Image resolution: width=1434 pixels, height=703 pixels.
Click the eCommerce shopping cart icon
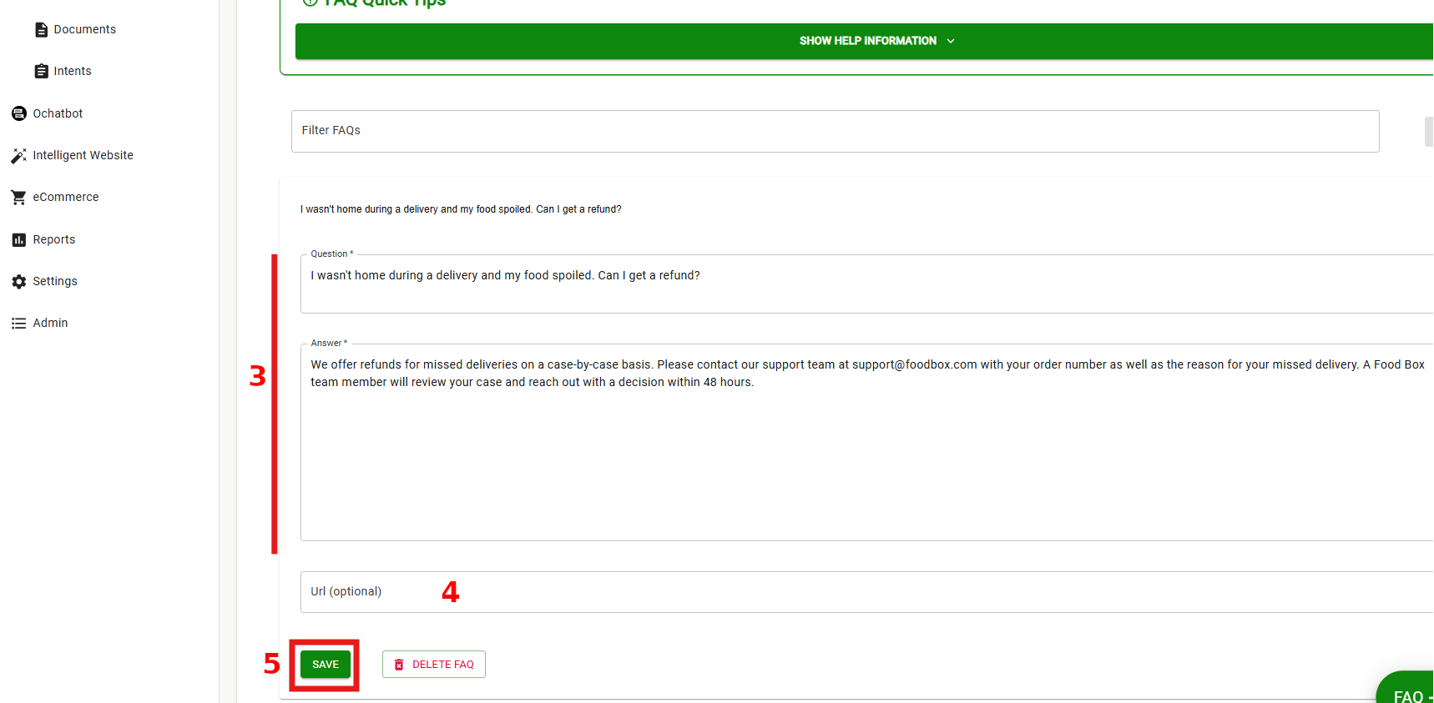tap(19, 198)
